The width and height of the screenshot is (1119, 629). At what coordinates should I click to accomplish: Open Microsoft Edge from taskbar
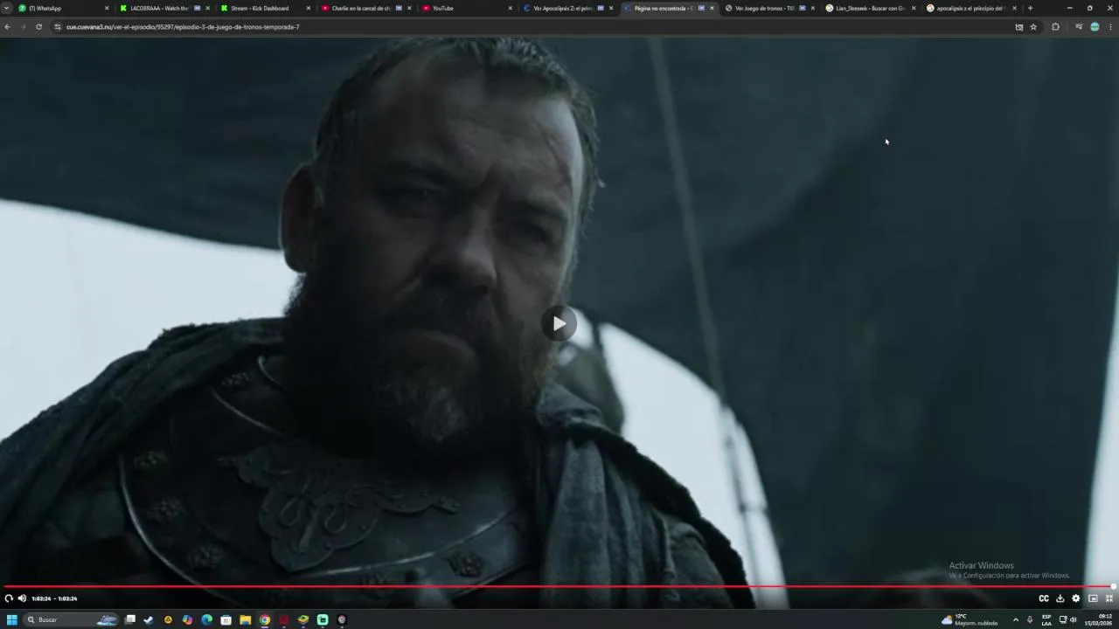tap(206, 619)
